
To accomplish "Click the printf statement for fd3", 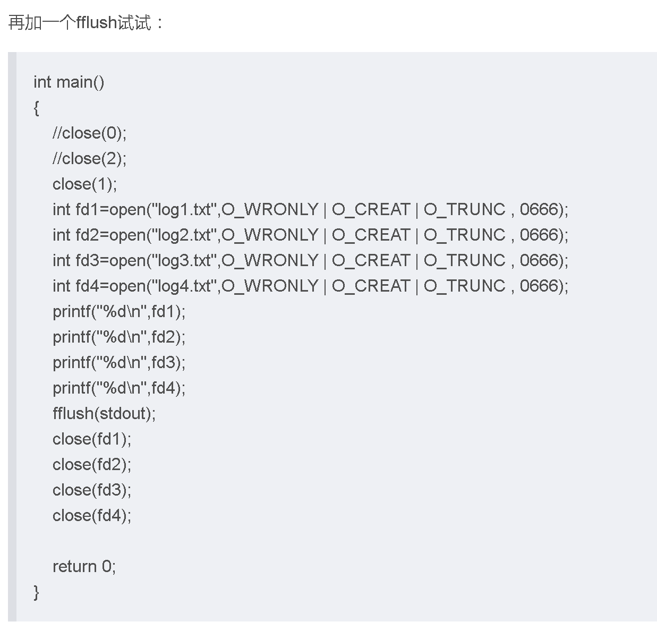I will click(x=119, y=362).
